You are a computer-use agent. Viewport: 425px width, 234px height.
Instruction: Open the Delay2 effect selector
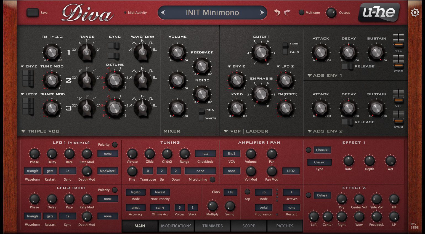tap(322, 195)
